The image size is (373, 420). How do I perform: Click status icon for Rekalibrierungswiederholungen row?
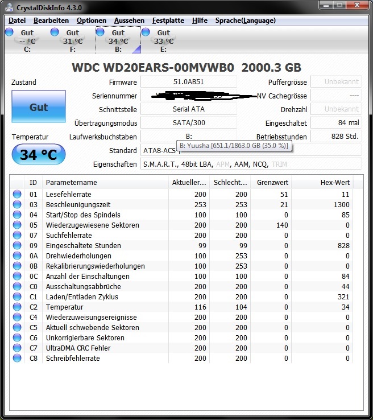17,266
